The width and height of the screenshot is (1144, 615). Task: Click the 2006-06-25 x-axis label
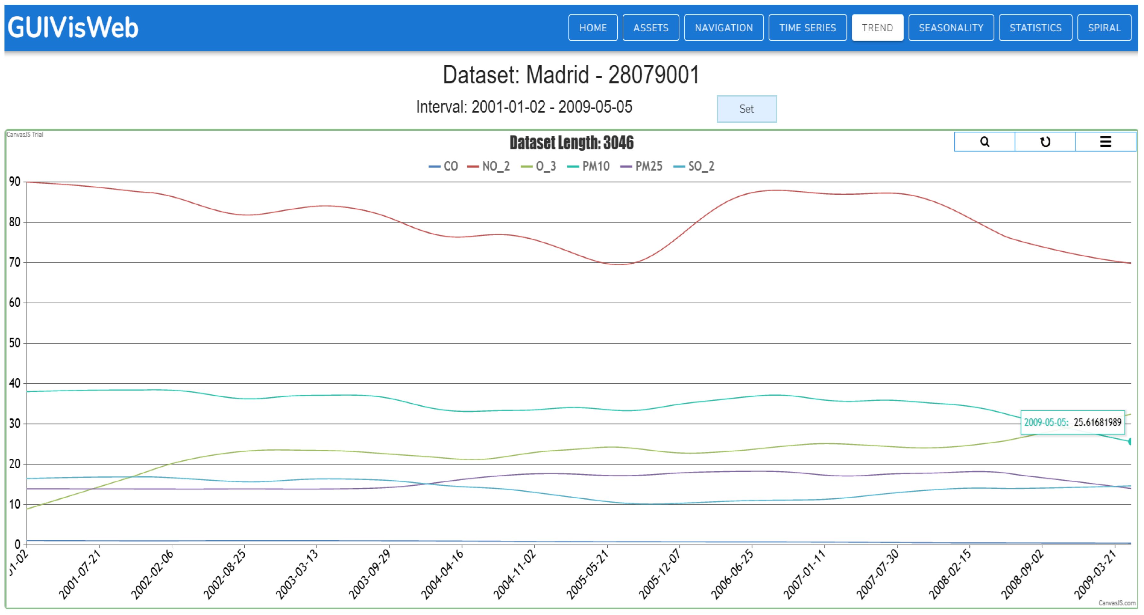pyautogui.click(x=732, y=574)
